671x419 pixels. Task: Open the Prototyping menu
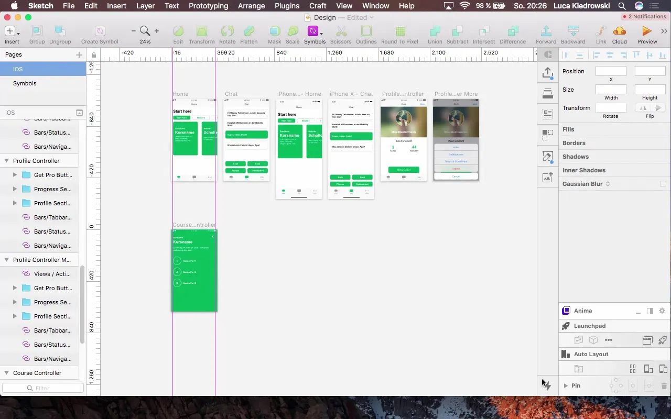tap(208, 6)
